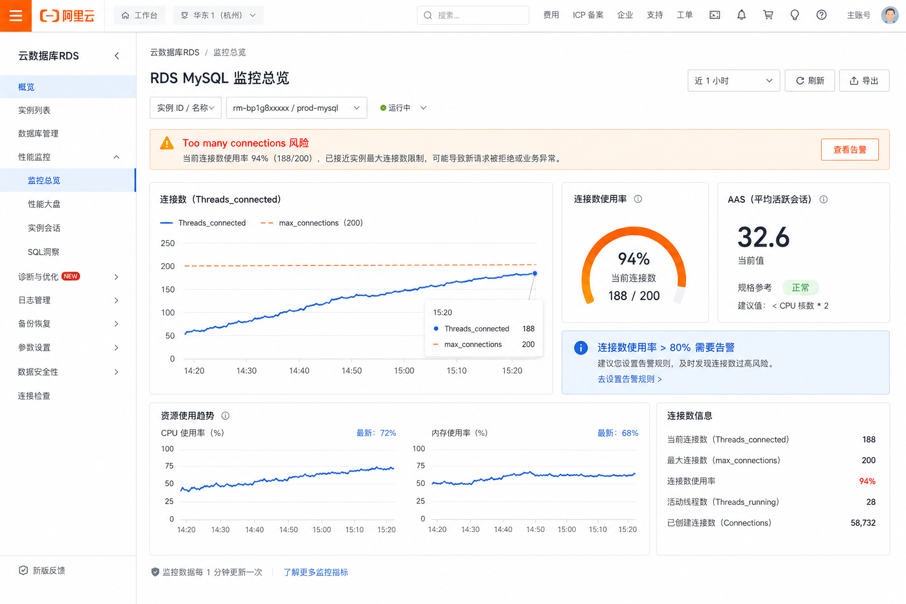Click the 费用 top menu item

pos(551,15)
